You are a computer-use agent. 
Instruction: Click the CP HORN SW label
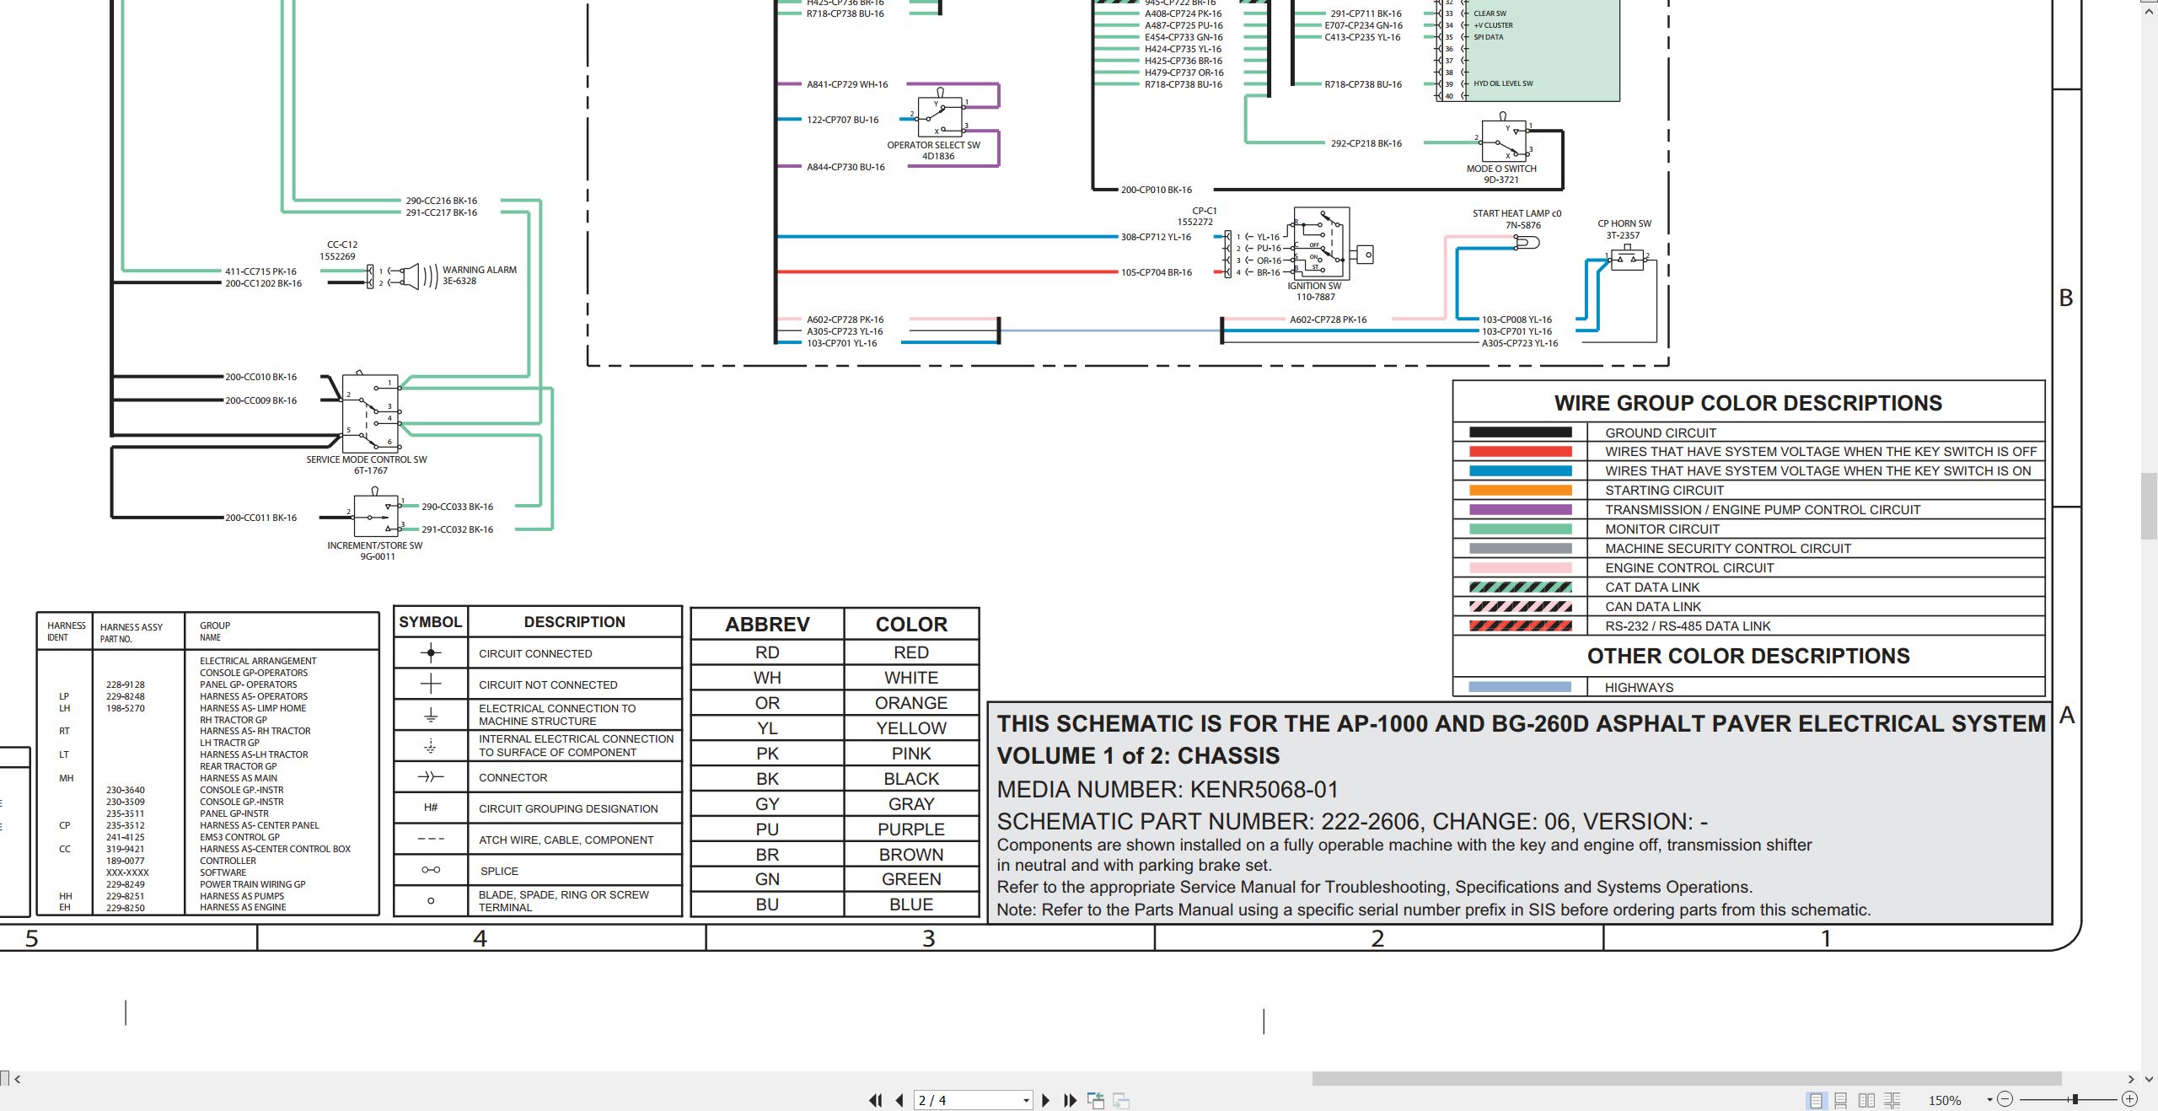point(1624,223)
